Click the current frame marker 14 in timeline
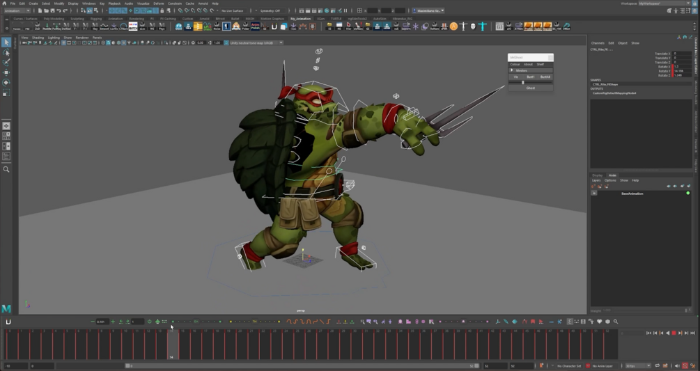The image size is (700, 371). 173,345
